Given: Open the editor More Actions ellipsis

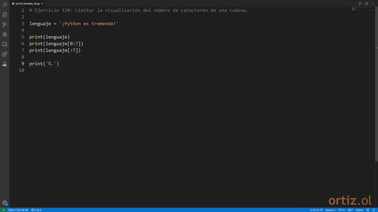Looking at the screenshot, I should click(x=373, y=4).
